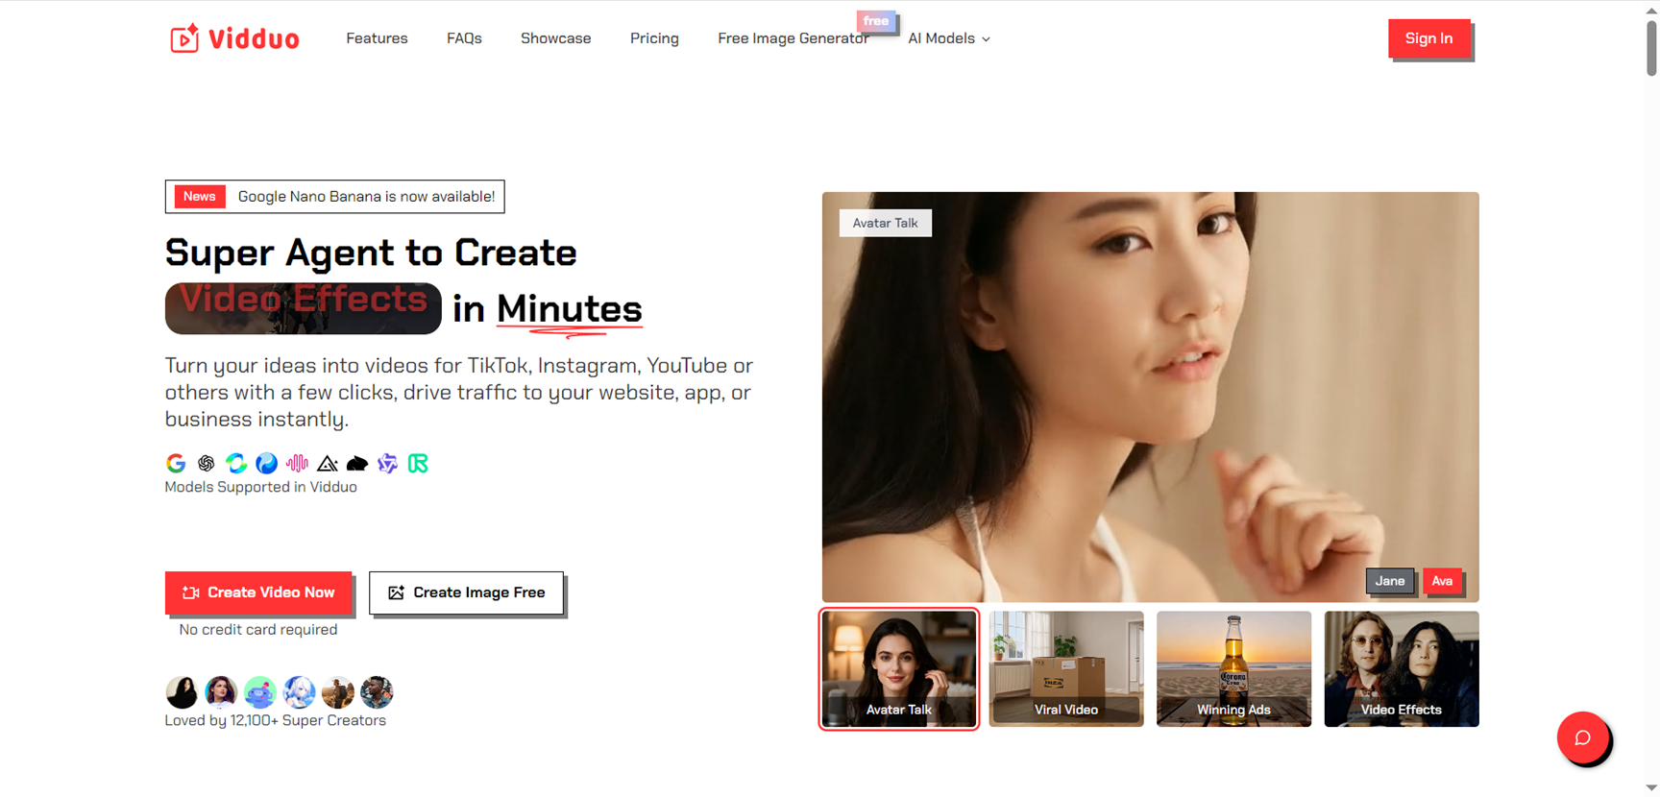
Task: Click the 'Video Effects' animated headline pill
Action: point(304,308)
